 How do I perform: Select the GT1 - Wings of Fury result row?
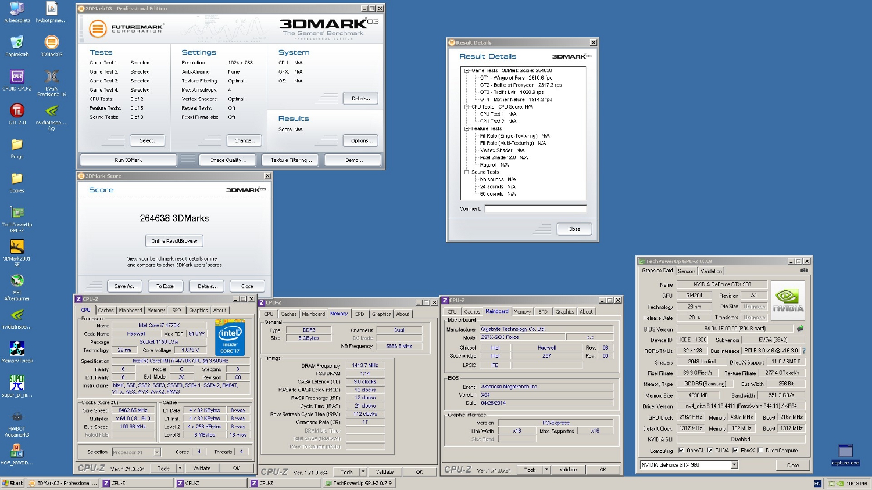[x=516, y=78]
